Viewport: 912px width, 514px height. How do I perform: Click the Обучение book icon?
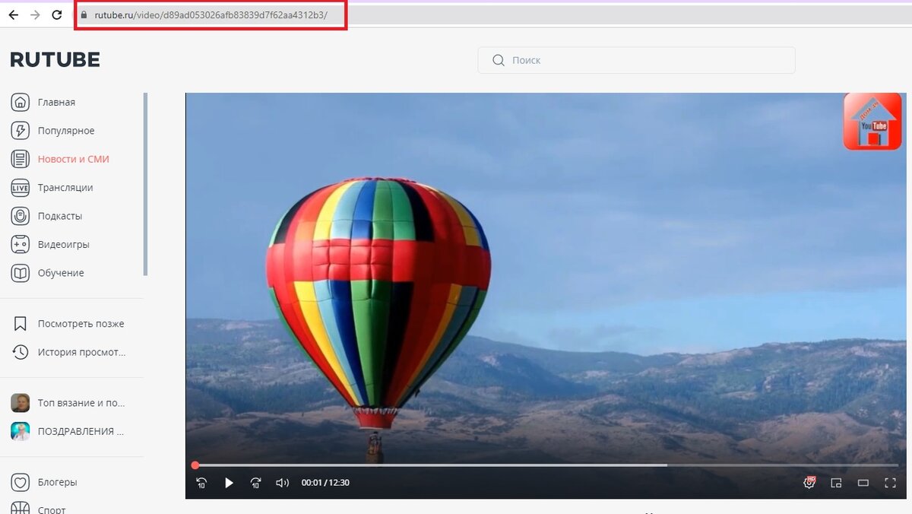21,273
